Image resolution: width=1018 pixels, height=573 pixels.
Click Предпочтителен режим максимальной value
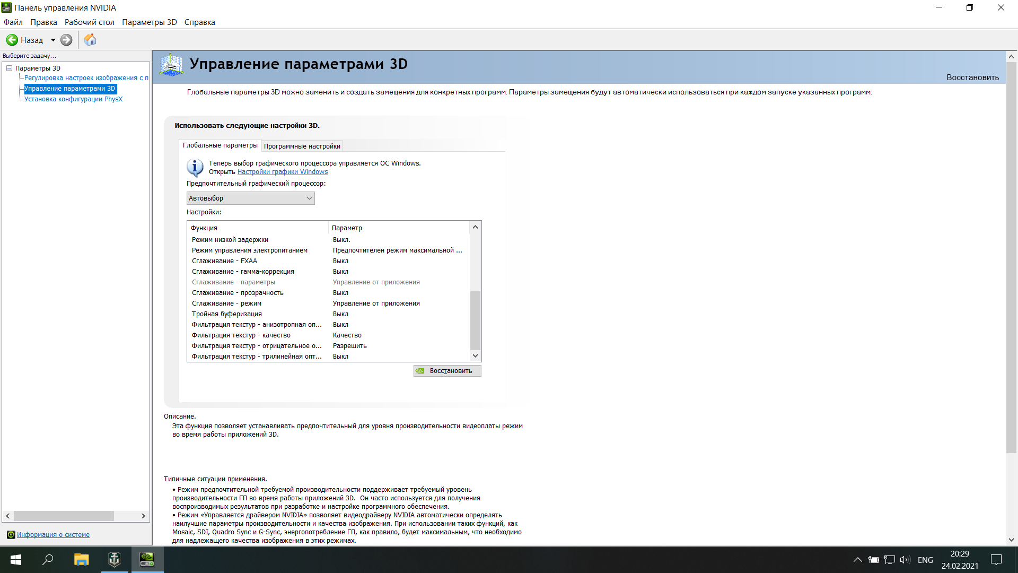397,250
